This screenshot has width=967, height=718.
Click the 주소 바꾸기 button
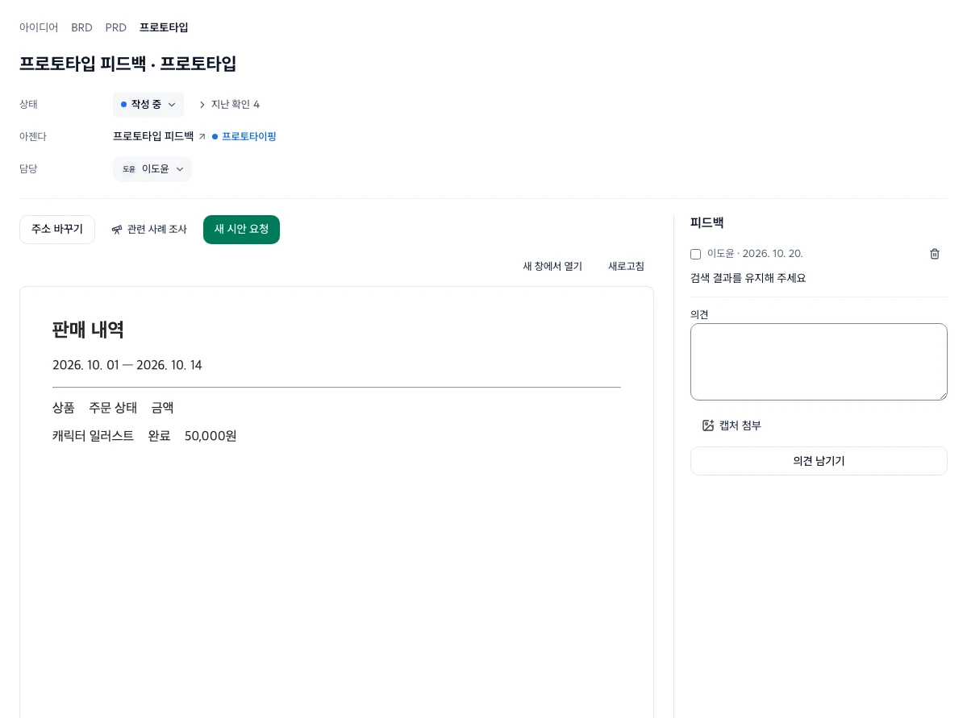57,230
